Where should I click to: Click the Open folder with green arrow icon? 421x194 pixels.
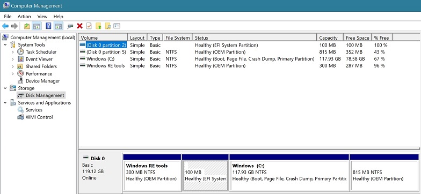(99, 26)
